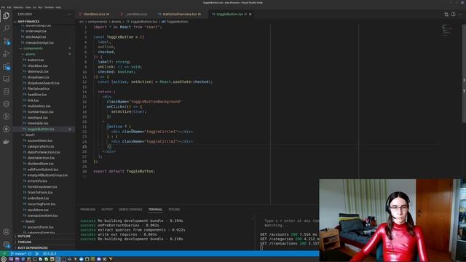Click the setActive(true) code on line 18
The height and width of the screenshot is (262, 466).
pyautogui.click(x=128, y=111)
